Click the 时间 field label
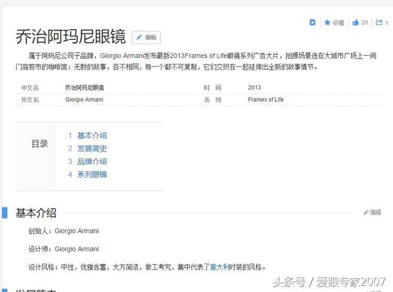This screenshot has width=393, height=292. (212, 88)
